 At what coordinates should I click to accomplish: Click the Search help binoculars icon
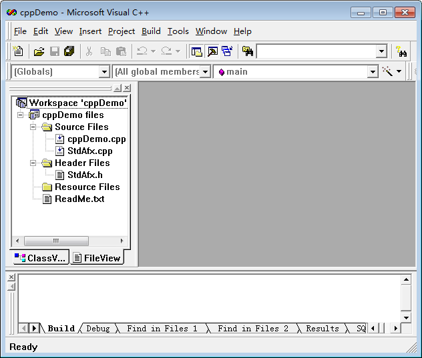(x=401, y=51)
